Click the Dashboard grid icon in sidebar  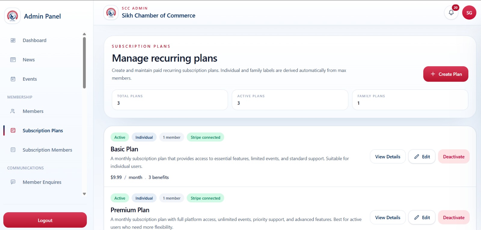pos(13,40)
